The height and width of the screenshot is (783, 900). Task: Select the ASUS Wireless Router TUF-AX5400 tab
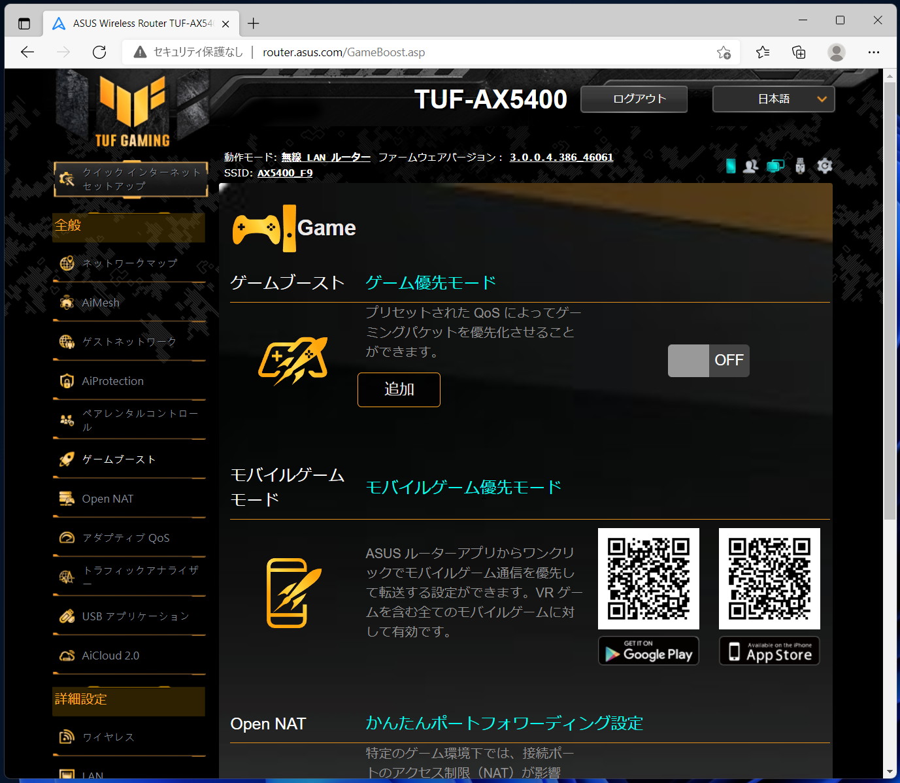click(141, 24)
